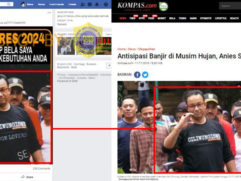
Task: Open Home breadcrumb link on Kompas
Action: tap(122, 49)
